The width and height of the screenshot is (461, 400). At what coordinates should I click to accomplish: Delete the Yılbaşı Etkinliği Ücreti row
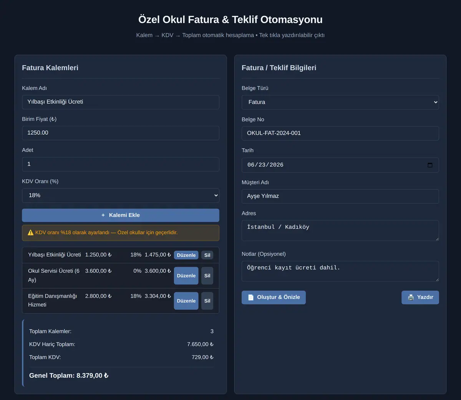coord(207,255)
